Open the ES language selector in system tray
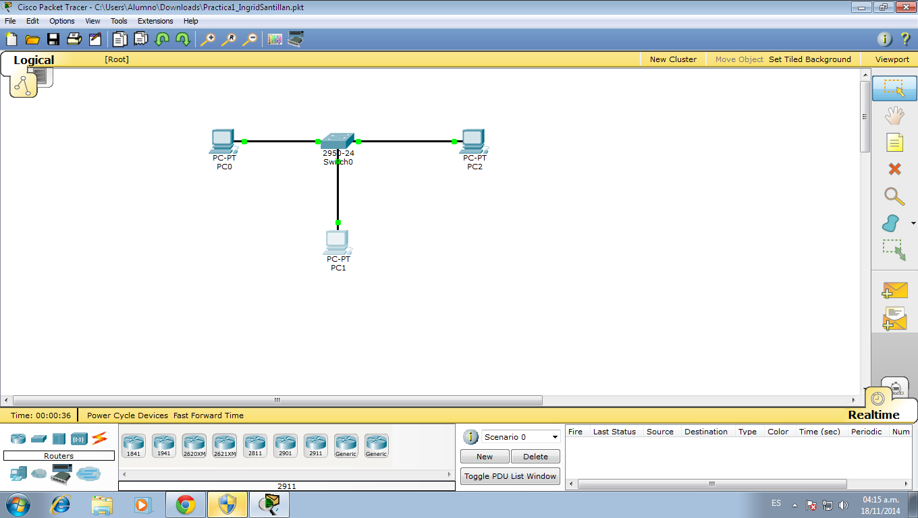The height and width of the screenshot is (518, 918). pos(776,504)
